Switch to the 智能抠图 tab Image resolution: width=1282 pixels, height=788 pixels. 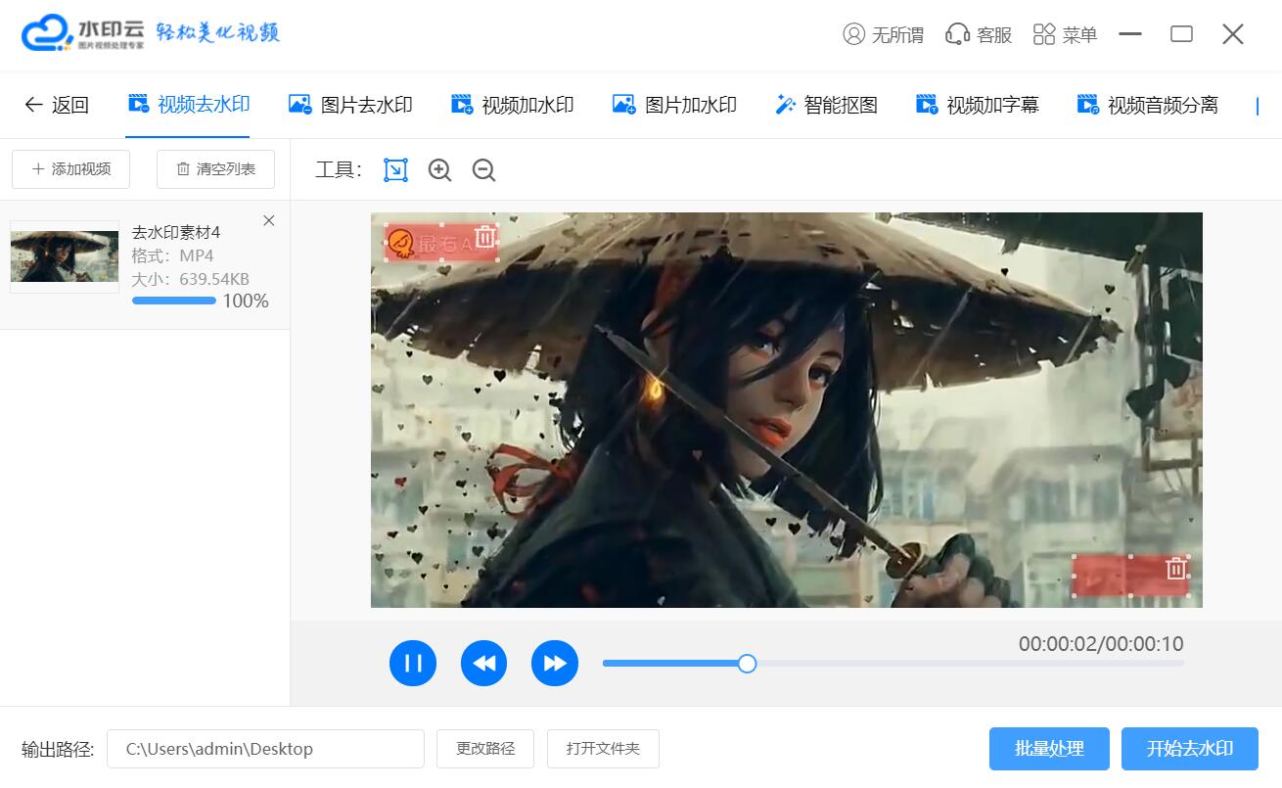[x=826, y=105]
